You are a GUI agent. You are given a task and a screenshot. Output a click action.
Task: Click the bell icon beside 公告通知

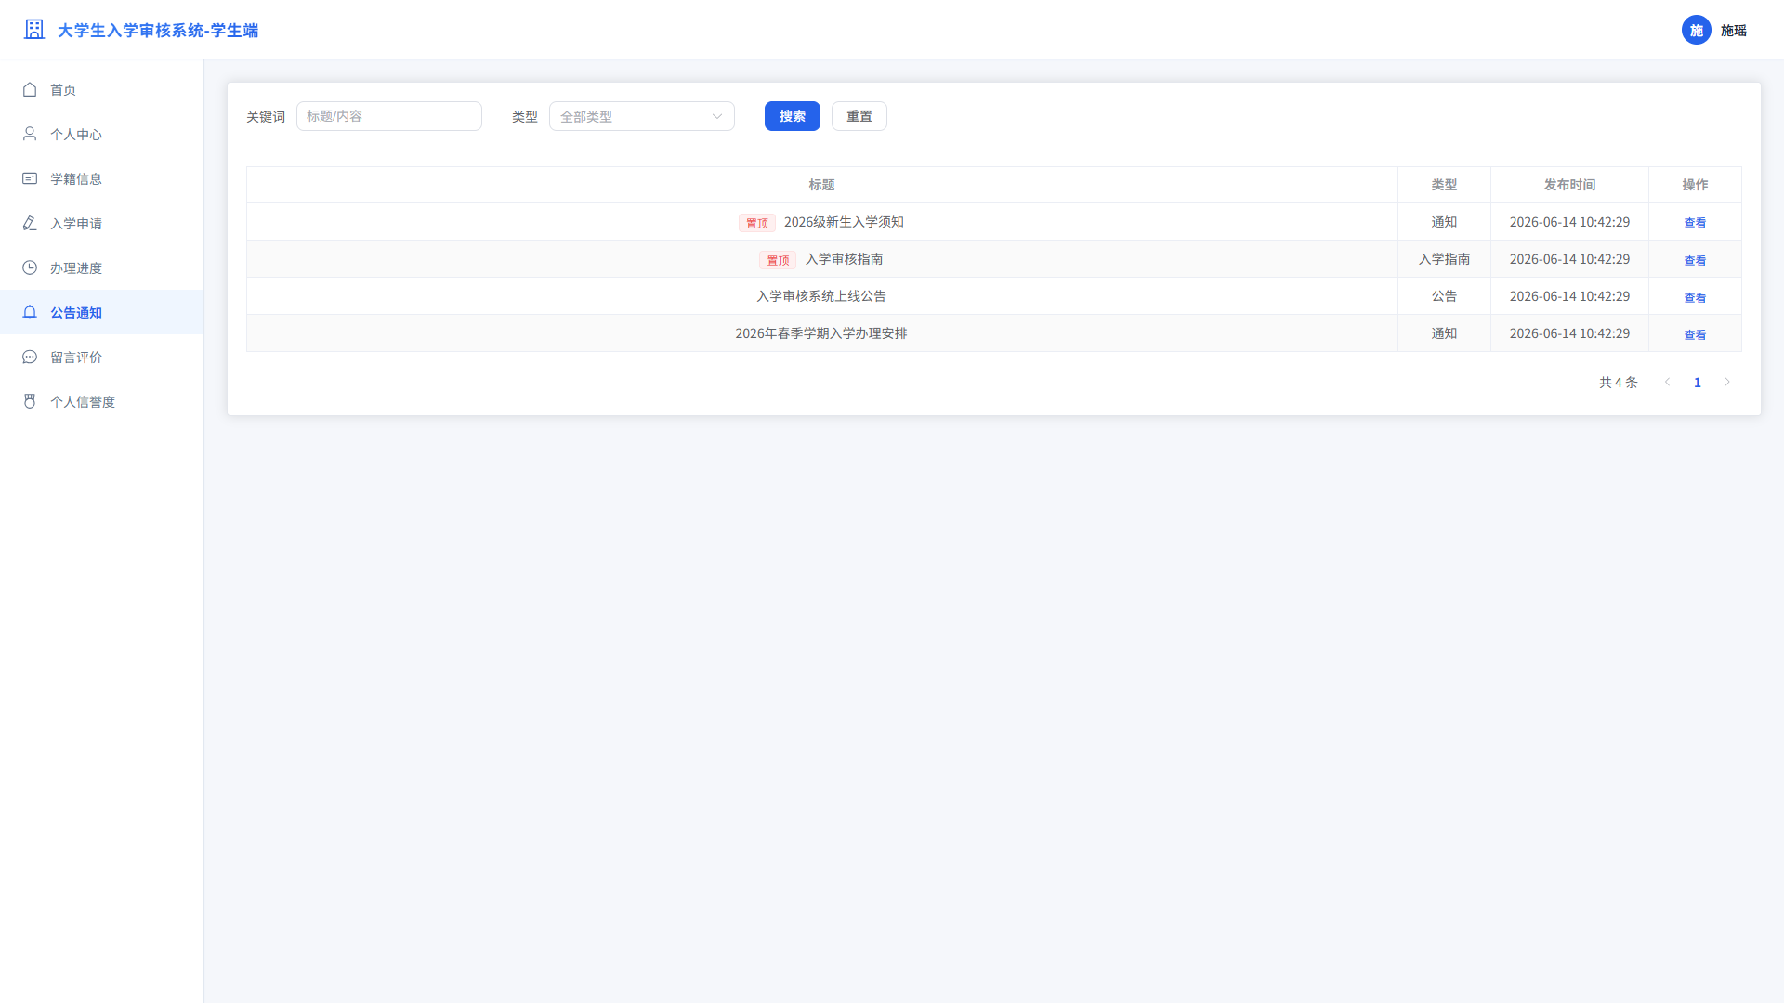(x=30, y=313)
